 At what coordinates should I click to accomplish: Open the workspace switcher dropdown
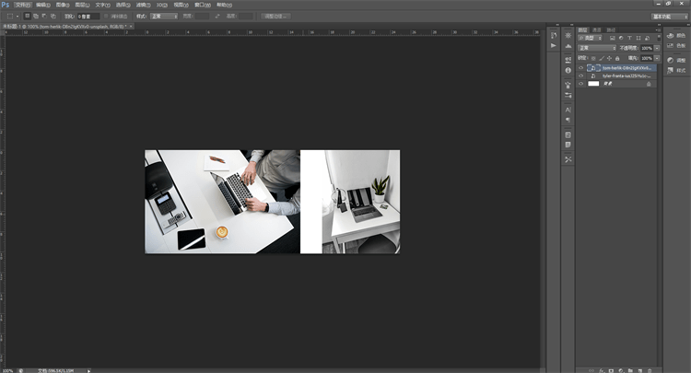click(x=670, y=16)
